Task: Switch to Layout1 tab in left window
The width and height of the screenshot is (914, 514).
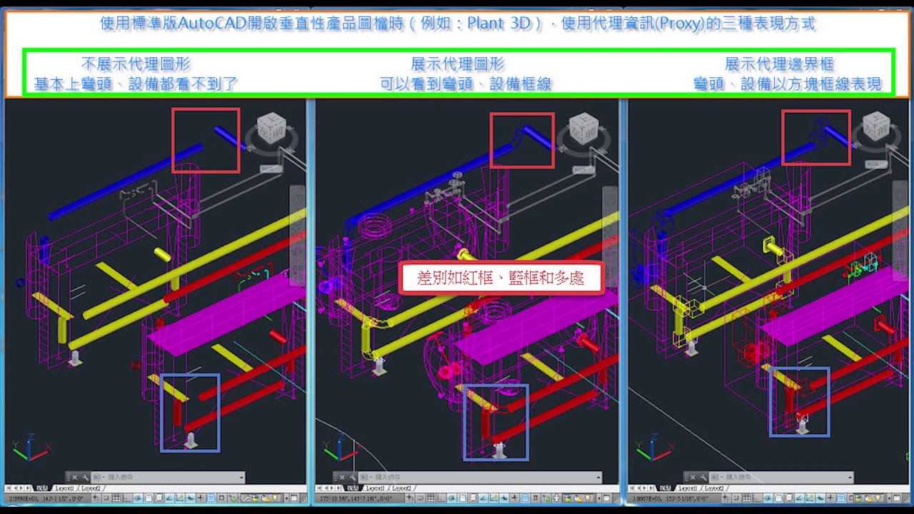Action: coord(64,488)
